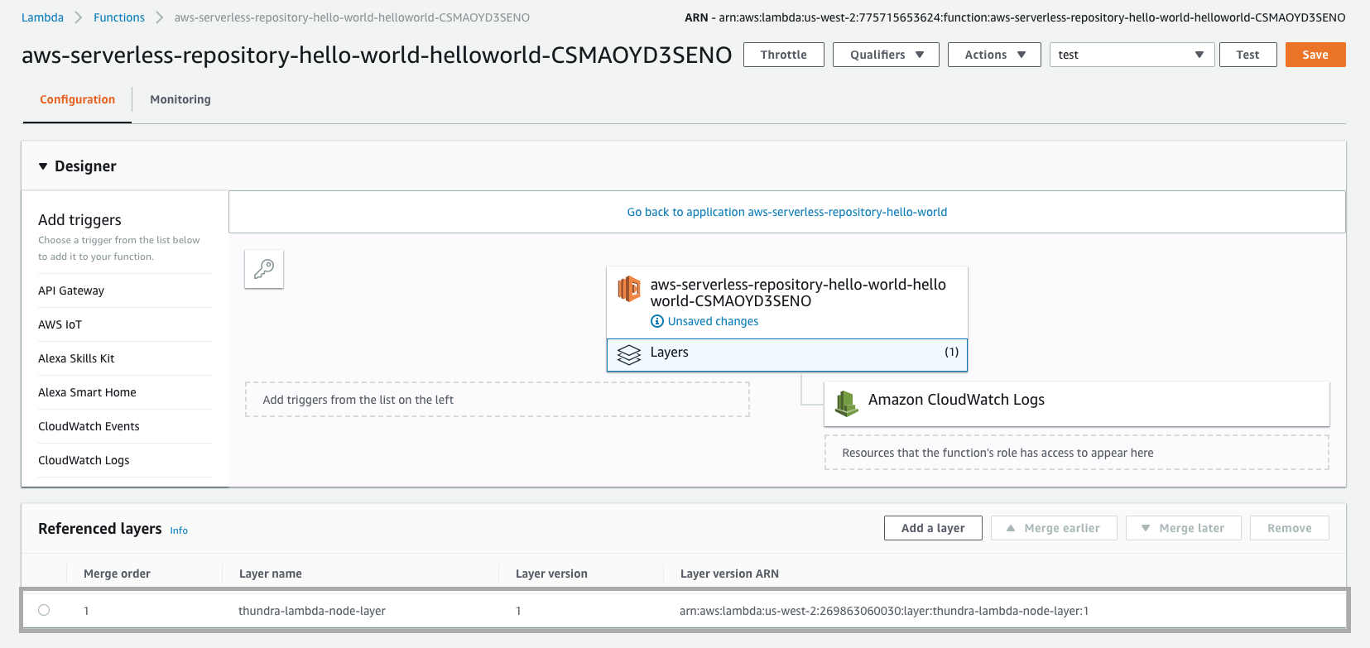Add CloudWatch Events trigger
This screenshot has height=648, width=1370.
click(x=89, y=426)
